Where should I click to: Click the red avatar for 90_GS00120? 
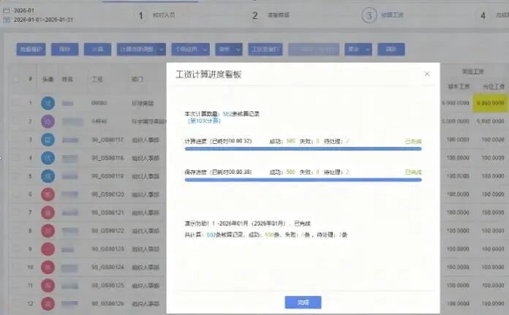pos(48,194)
